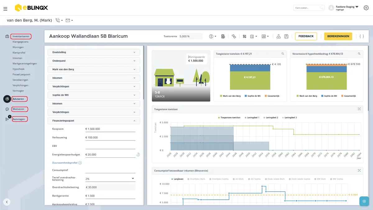
Task: Toggle Leningdeel 2 series in legend
Action: [x=270, y=118]
